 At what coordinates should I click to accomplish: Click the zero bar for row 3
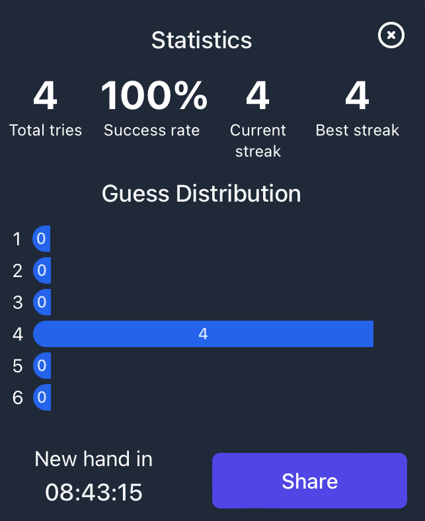click(42, 302)
